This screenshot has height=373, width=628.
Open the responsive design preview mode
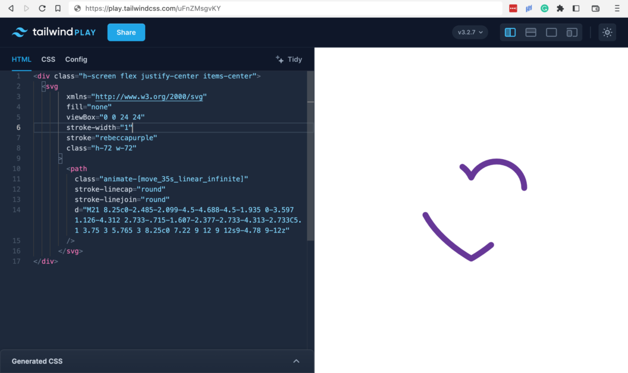coord(572,32)
